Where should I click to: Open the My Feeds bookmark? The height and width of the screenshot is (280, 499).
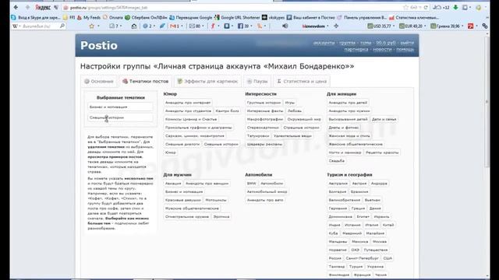click(x=89, y=17)
